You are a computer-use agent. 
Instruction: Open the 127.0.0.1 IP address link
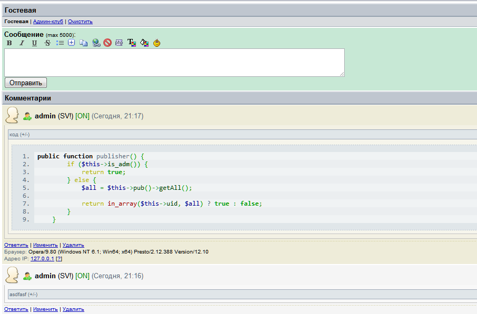pos(42,259)
